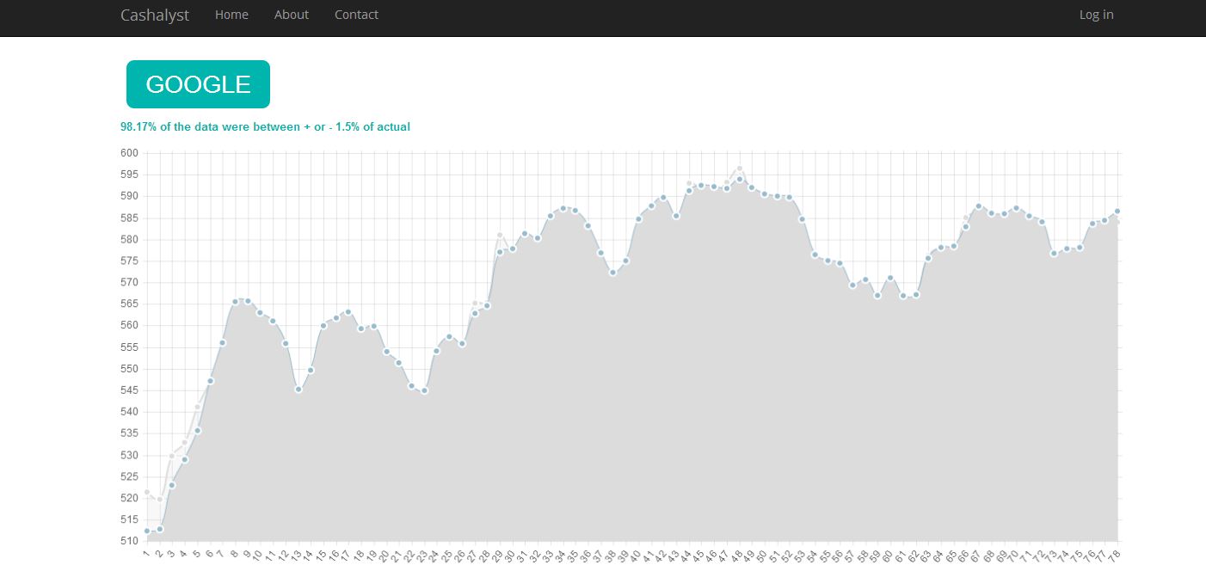Select the blue data point at index 1
1206x577 pixels.
[x=147, y=531]
